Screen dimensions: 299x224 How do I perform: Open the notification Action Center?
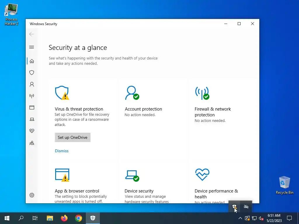click(289, 218)
